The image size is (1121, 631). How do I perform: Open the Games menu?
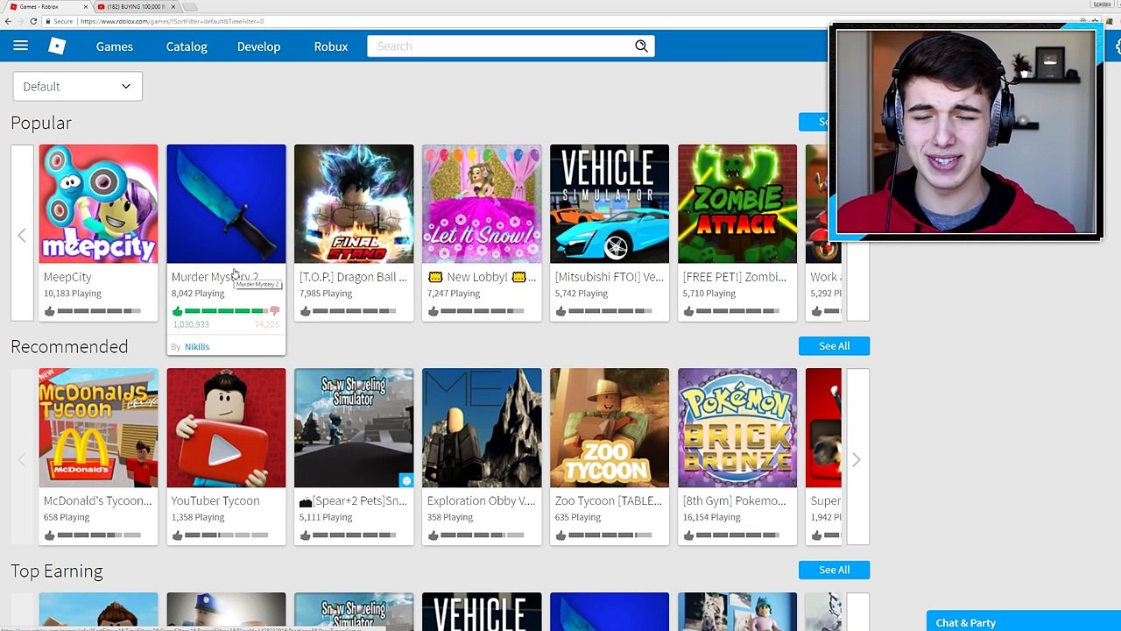115,46
